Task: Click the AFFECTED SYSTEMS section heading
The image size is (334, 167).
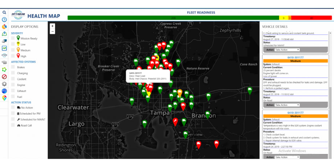Action: [x=24, y=62]
